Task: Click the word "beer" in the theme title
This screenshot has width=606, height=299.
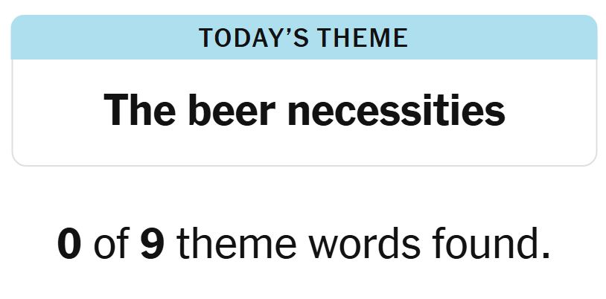Action: point(232,111)
